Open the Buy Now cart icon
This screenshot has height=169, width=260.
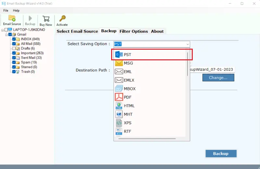click(x=46, y=19)
